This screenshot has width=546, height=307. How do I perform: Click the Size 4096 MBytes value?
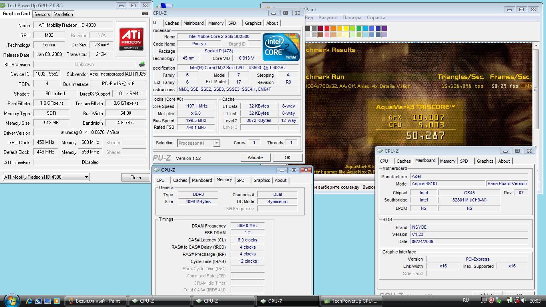198,201
